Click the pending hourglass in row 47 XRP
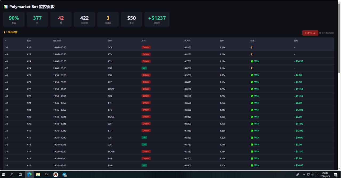The height and width of the screenshot is (178, 341). pos(252,68)
